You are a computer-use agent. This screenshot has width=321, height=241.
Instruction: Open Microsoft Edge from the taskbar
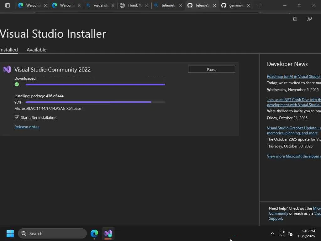pos(94,233)
